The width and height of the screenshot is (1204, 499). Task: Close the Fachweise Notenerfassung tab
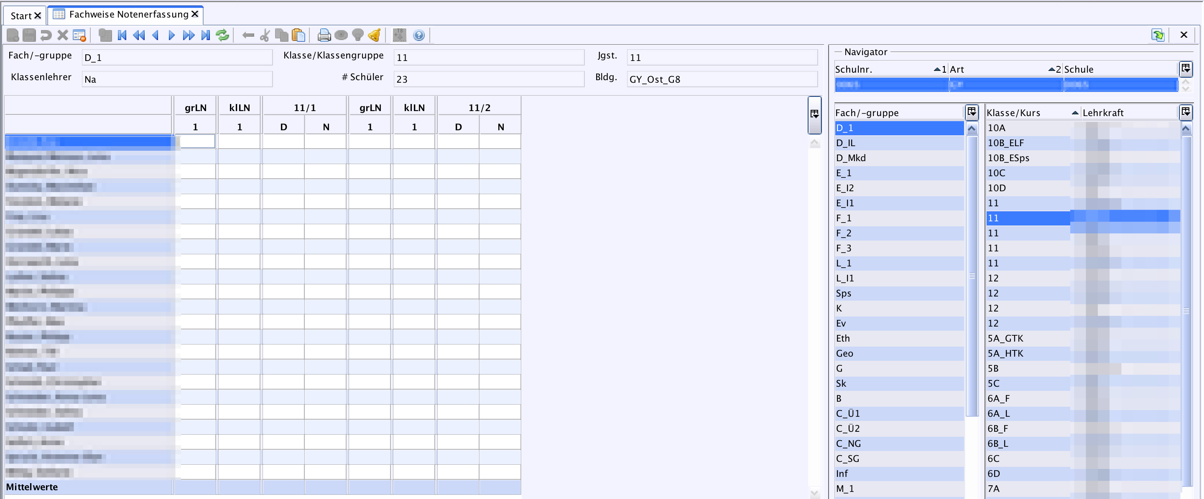195,14
